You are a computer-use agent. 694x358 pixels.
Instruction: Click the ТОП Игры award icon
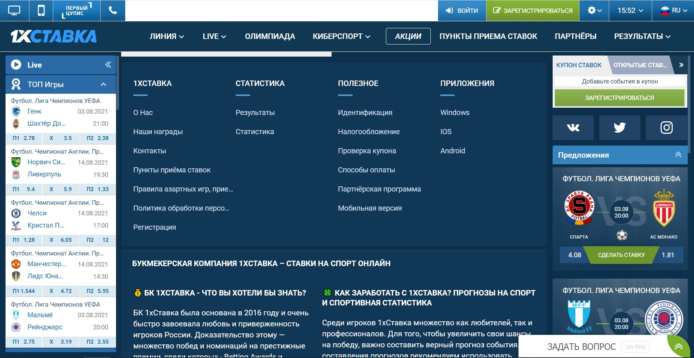[16, 84]
